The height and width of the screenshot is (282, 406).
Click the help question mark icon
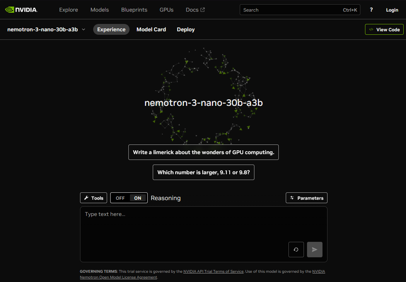pos(371,10)
